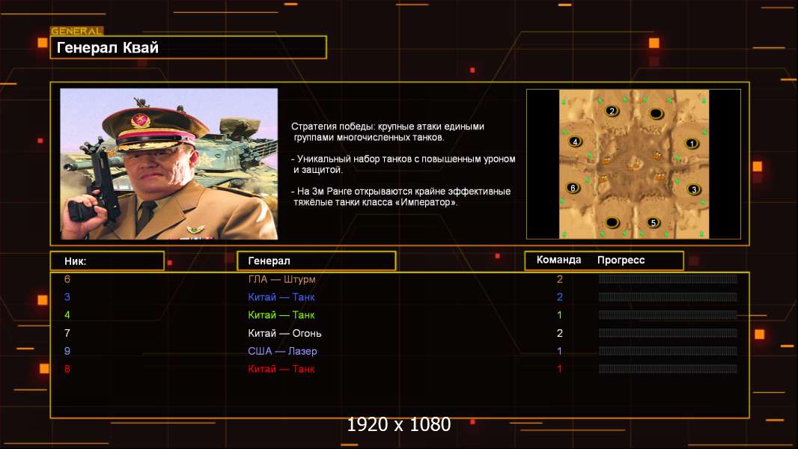798x449 pixels.
Task: Select player nick "8" in the list
Action: pos(67,369)
